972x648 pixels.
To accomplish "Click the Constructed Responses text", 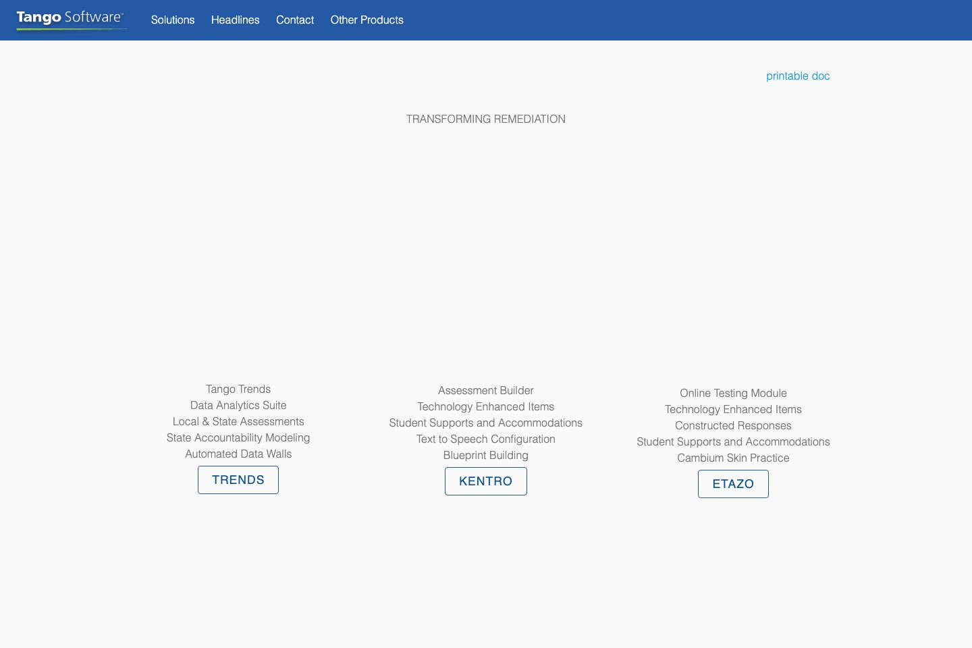I will (733, 426).
